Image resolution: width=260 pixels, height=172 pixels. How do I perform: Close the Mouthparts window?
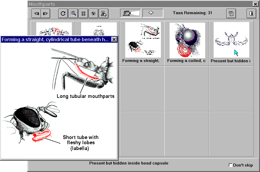pyautogui.click(x=255, y=4)
